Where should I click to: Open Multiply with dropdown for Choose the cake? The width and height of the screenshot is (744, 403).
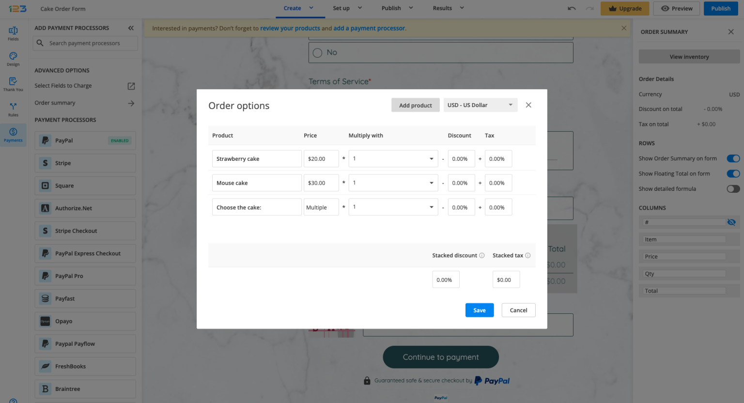pos(393,207)
